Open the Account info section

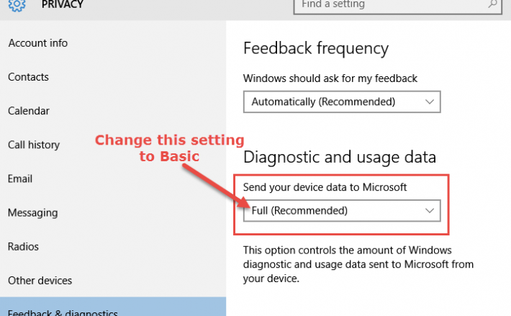[38, 43]
